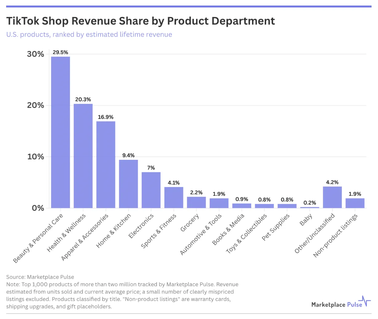Click the Marketplace Pulse brand name text

[337, 305]
